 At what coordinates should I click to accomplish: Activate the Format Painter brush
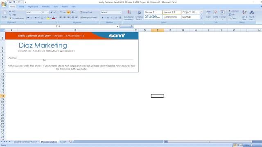click(17, 18)
